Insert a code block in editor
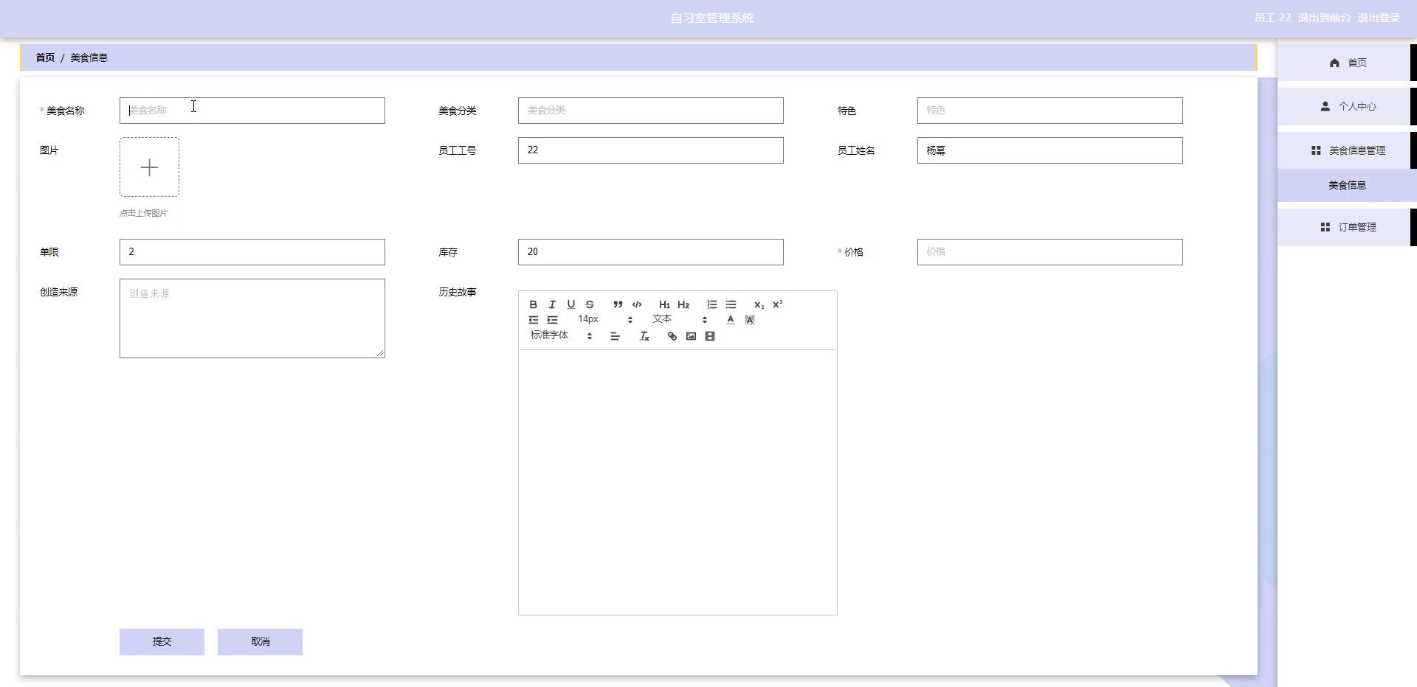The height and width of the screenshot is (687, 1417). pyautogui.click(x=637, y=304)
